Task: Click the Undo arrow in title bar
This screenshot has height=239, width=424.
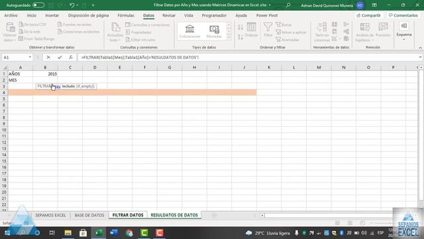Action: pos(72,5)
